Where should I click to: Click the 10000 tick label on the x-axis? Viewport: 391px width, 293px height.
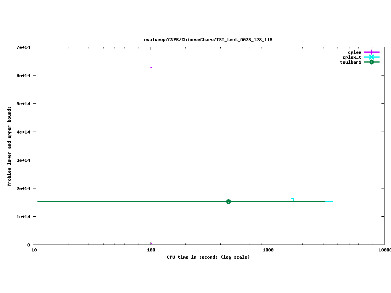coord(384,250)
